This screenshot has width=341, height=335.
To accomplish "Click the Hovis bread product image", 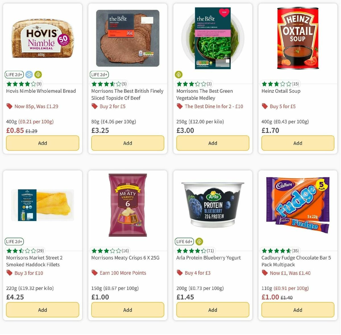I will click(42, 38).
